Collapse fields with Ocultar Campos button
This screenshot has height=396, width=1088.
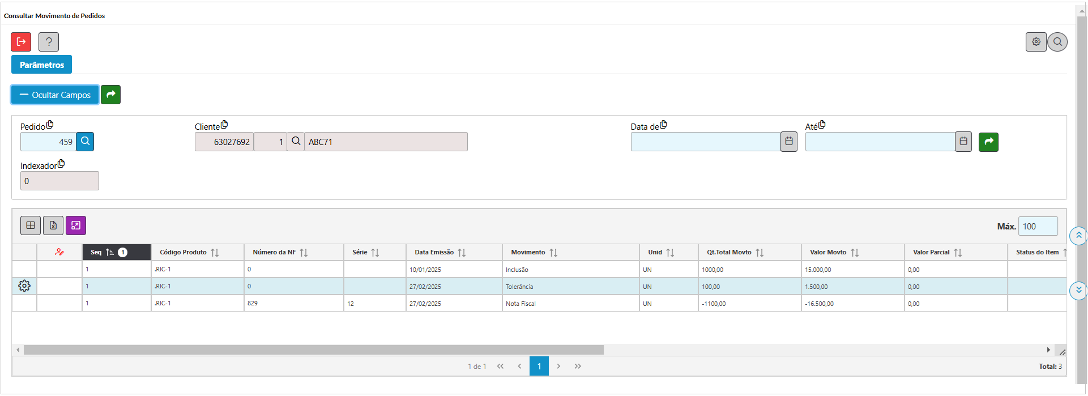coord(55,95)
